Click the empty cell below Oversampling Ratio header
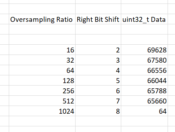175x132 pixels. pyautogui.click(x=42, y=29)
